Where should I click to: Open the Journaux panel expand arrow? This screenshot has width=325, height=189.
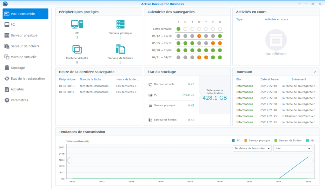[x=315, y=72]
